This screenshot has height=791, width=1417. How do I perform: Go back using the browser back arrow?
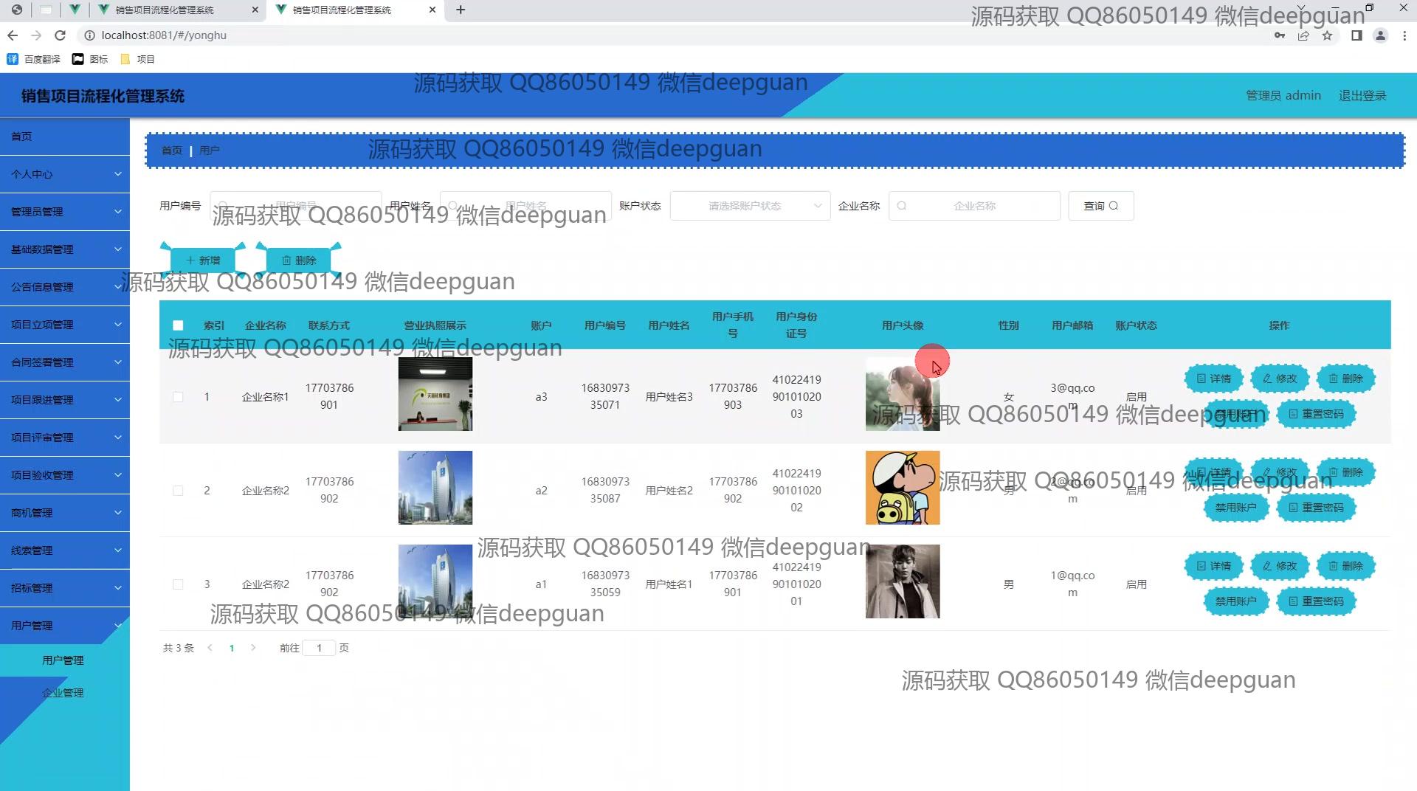pos(13,35)
